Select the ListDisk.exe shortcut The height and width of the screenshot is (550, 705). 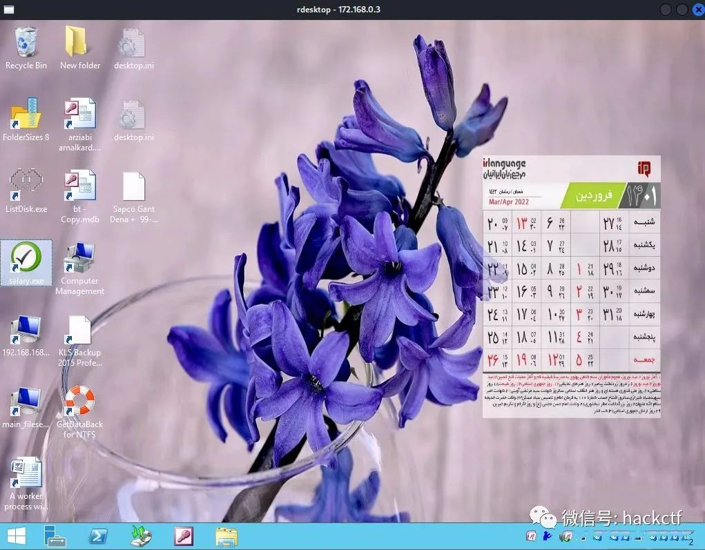[x=26, y=191]
